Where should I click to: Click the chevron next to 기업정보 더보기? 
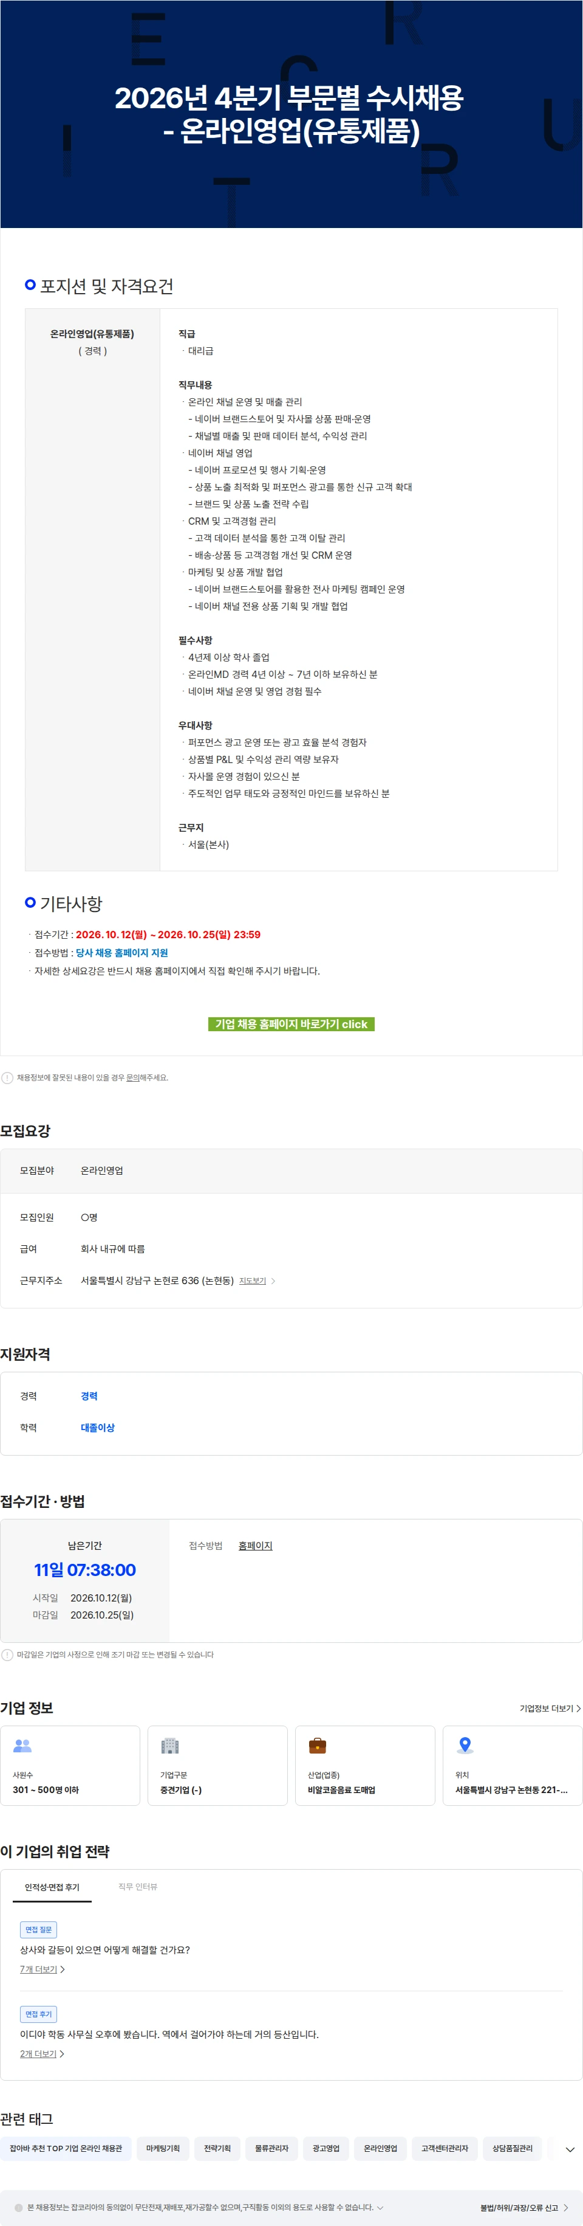[x=578, y=1709]
